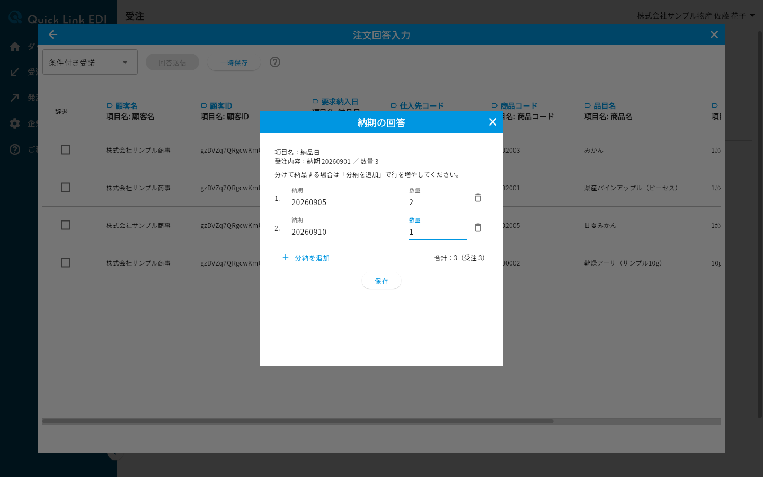The image size is (763, 477).
Task: Delete delivery row 1 with trash icon
Action: pyautogui.click(x=478, y=198)
